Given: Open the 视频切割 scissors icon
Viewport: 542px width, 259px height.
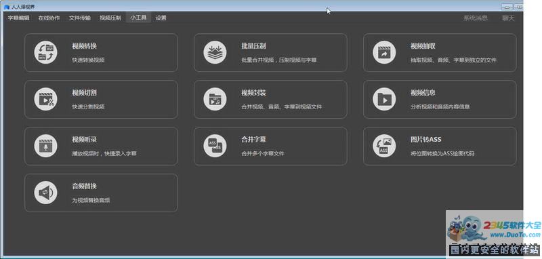Looking at the screenshot, I should (x=46, y=99).
